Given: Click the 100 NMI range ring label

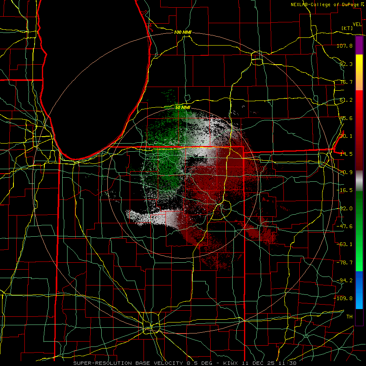Looking at the screenshot, I should (183, 32).
